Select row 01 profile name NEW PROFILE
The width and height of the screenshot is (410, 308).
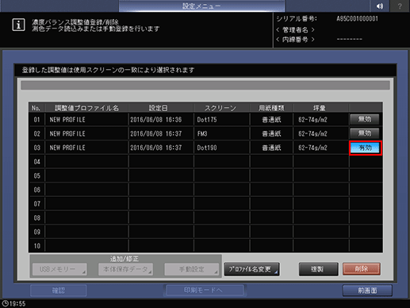coord(67,120)
